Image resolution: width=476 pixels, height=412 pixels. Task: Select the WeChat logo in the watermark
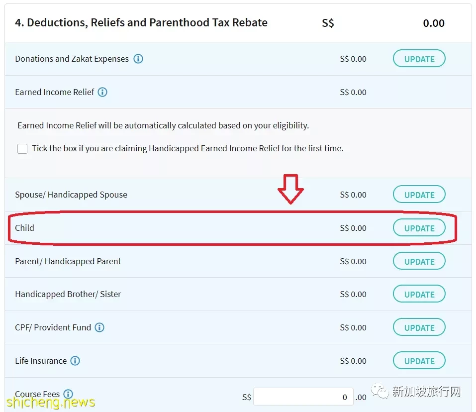coord(380,391)
